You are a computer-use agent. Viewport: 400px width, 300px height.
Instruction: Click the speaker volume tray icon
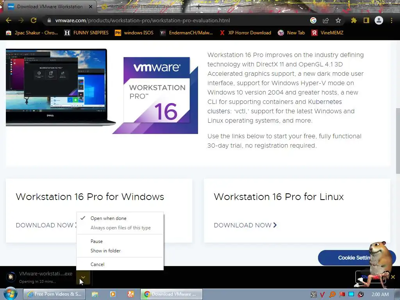tap(361, 295)
